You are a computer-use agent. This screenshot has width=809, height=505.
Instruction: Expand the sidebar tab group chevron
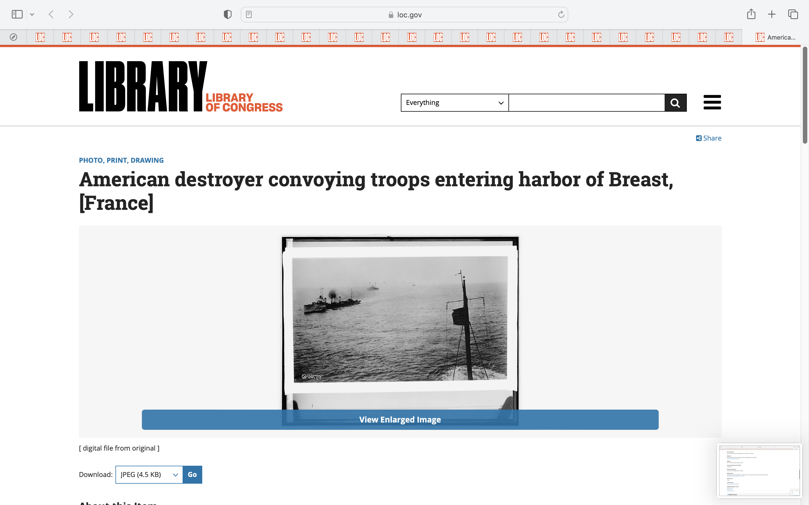32,14
